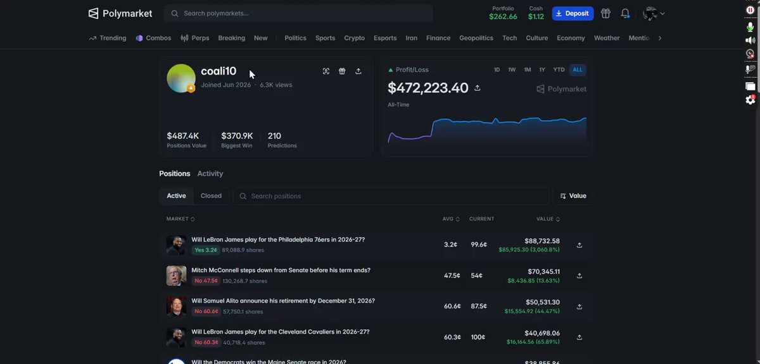Screen dimensions: 760x364
Task: Show Closed positions
Action: click(x=211, y=196)
